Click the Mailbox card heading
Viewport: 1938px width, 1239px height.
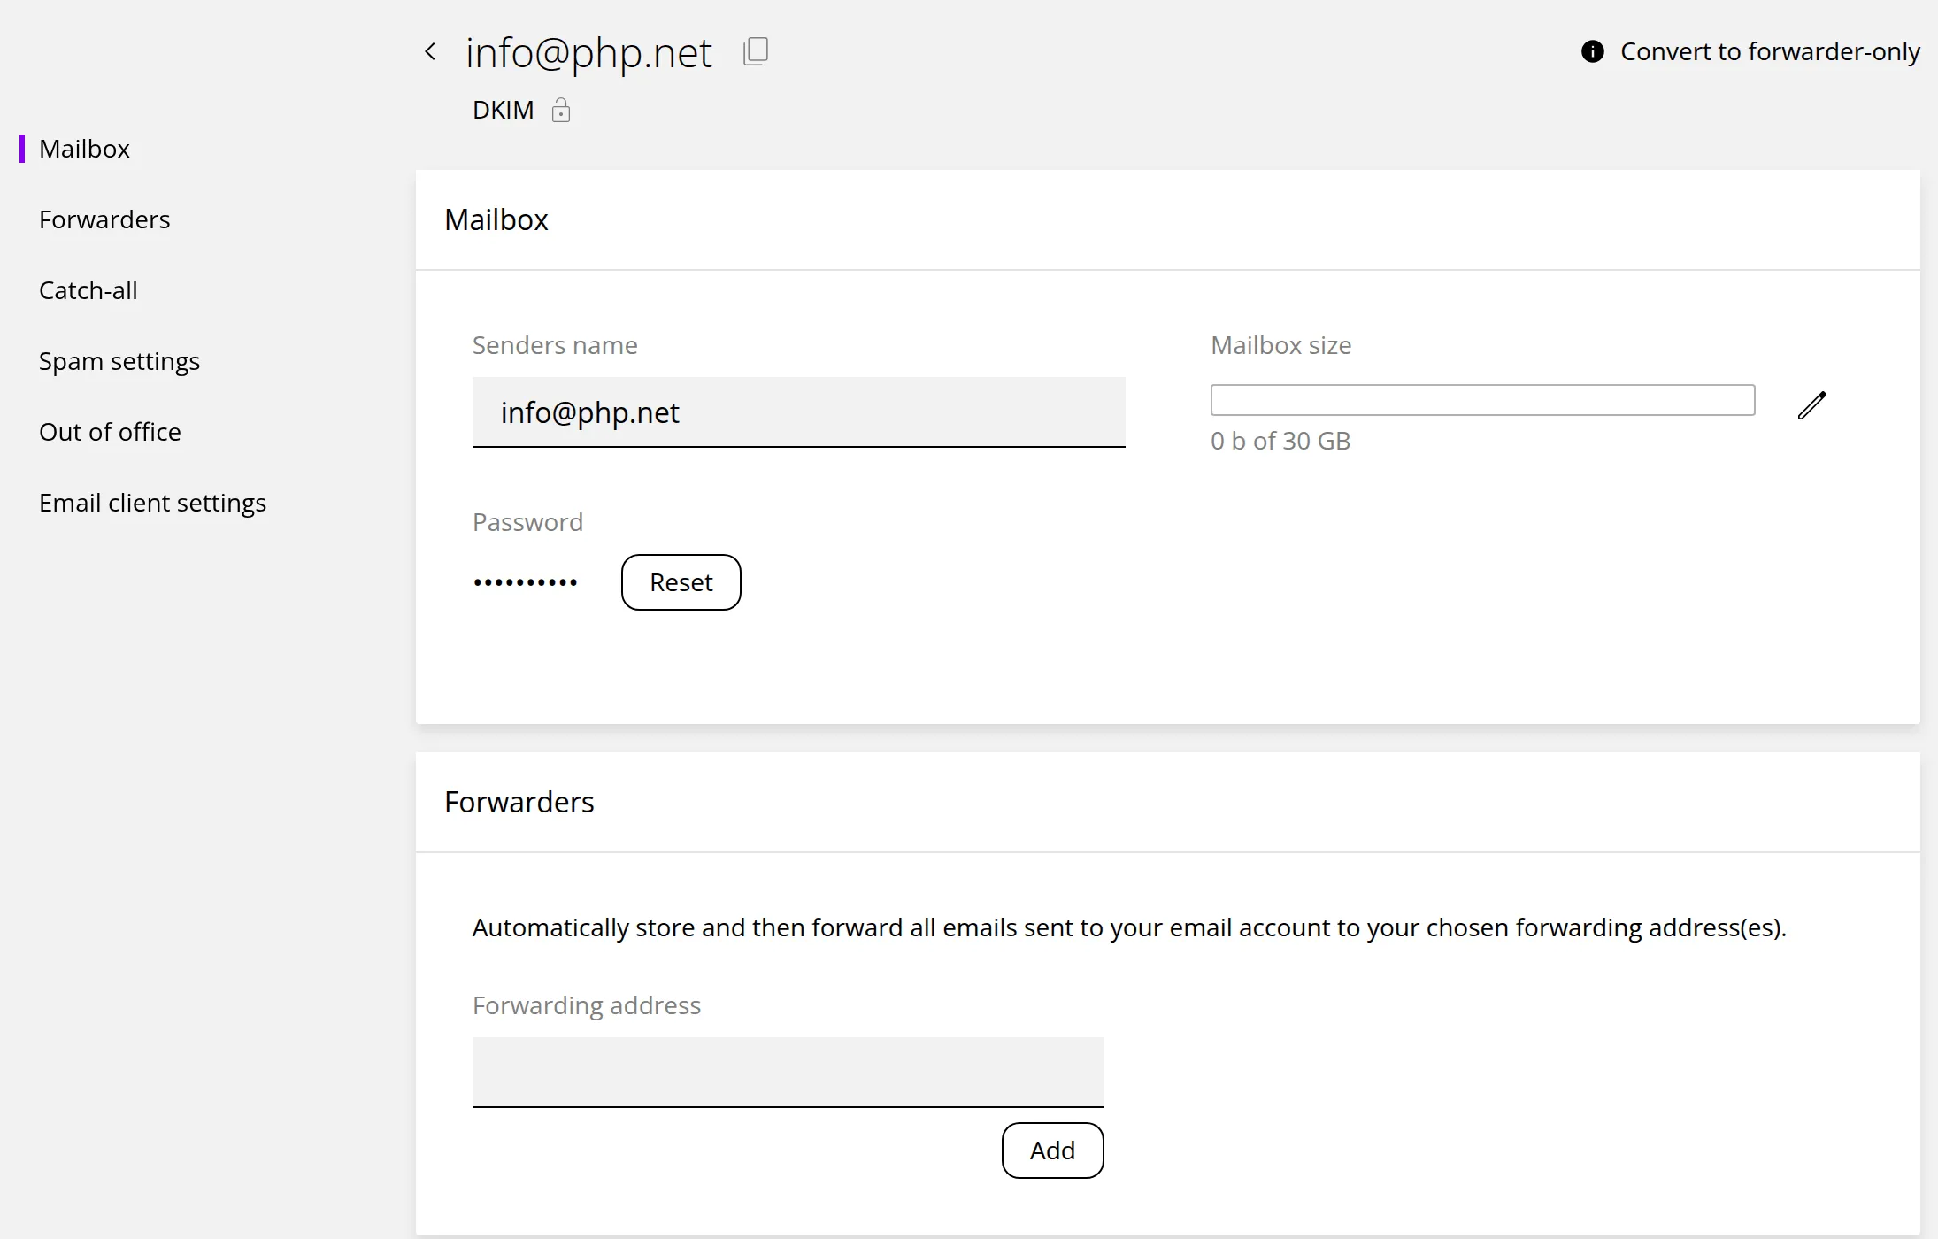point(496,219)
